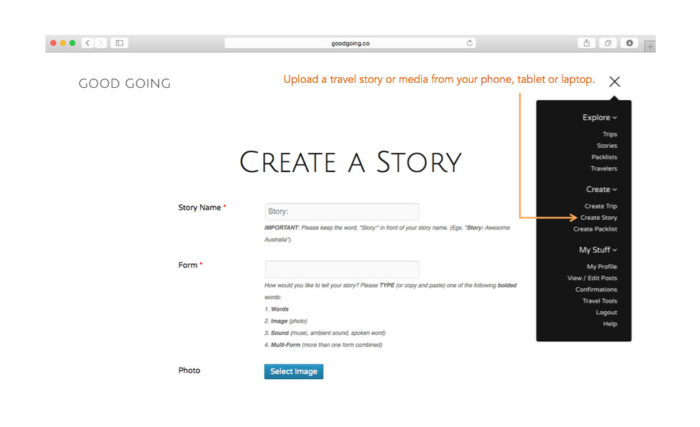Open Stories in the Explore menu

[607, 146]
